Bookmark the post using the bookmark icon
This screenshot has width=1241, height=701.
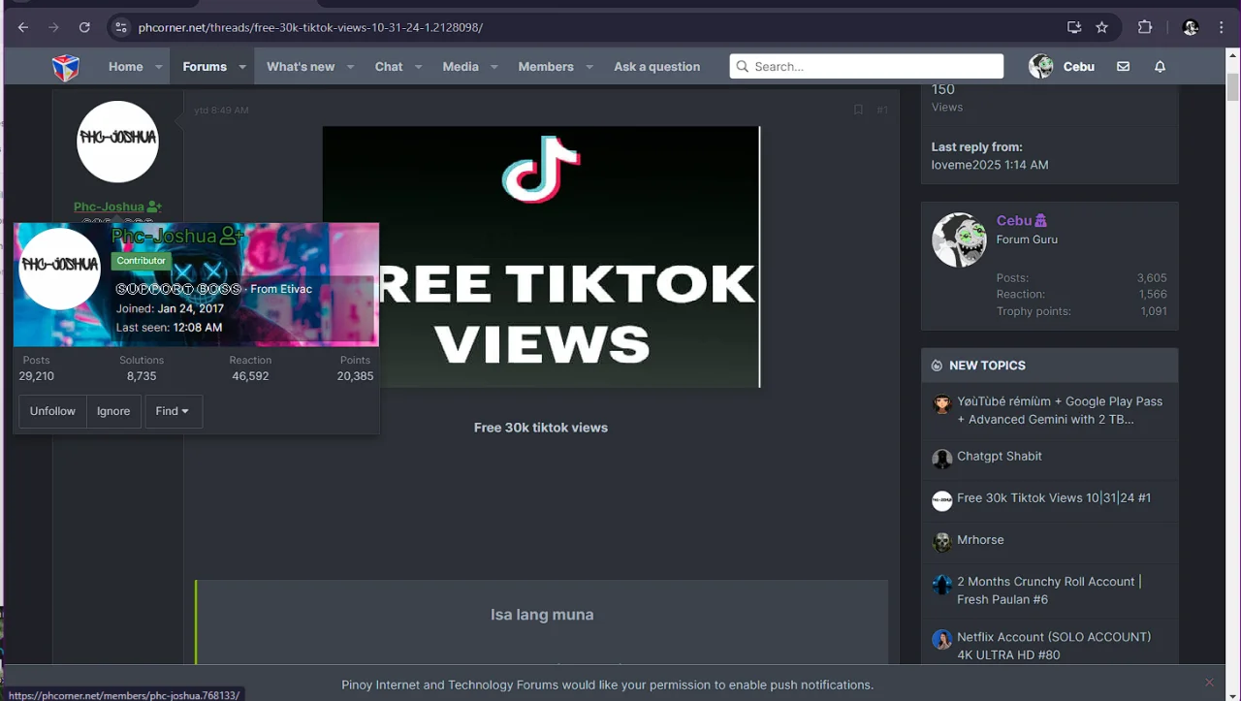[x=858, y=110]
